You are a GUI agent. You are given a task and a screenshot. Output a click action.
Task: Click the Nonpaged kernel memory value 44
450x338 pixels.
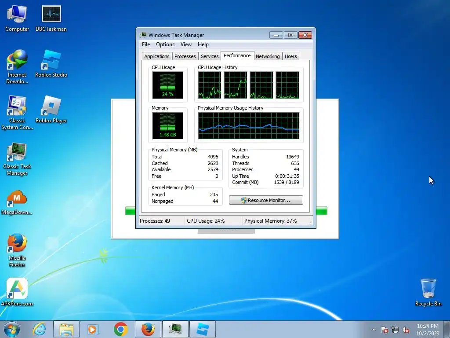click(215, 201)
